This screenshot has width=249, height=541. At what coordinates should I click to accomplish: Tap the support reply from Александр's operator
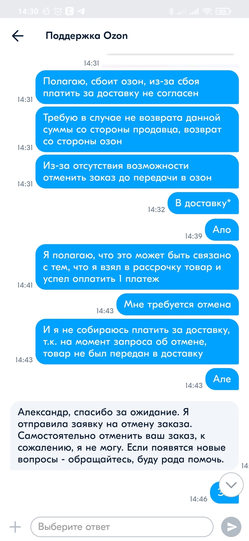[124, 435]
